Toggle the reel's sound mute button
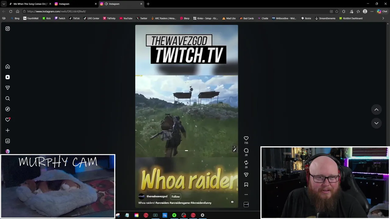This screenshot has width=390, height=219. [x=232, y=202]
